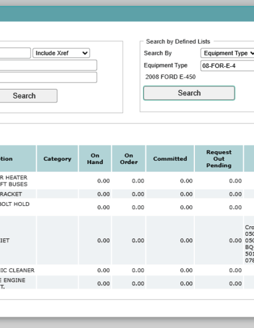The height and width of the screenshot is (328, 254).
Task: Select the BOLT HOLD row description
Action: pyautogui.click(x=15, y=204)
